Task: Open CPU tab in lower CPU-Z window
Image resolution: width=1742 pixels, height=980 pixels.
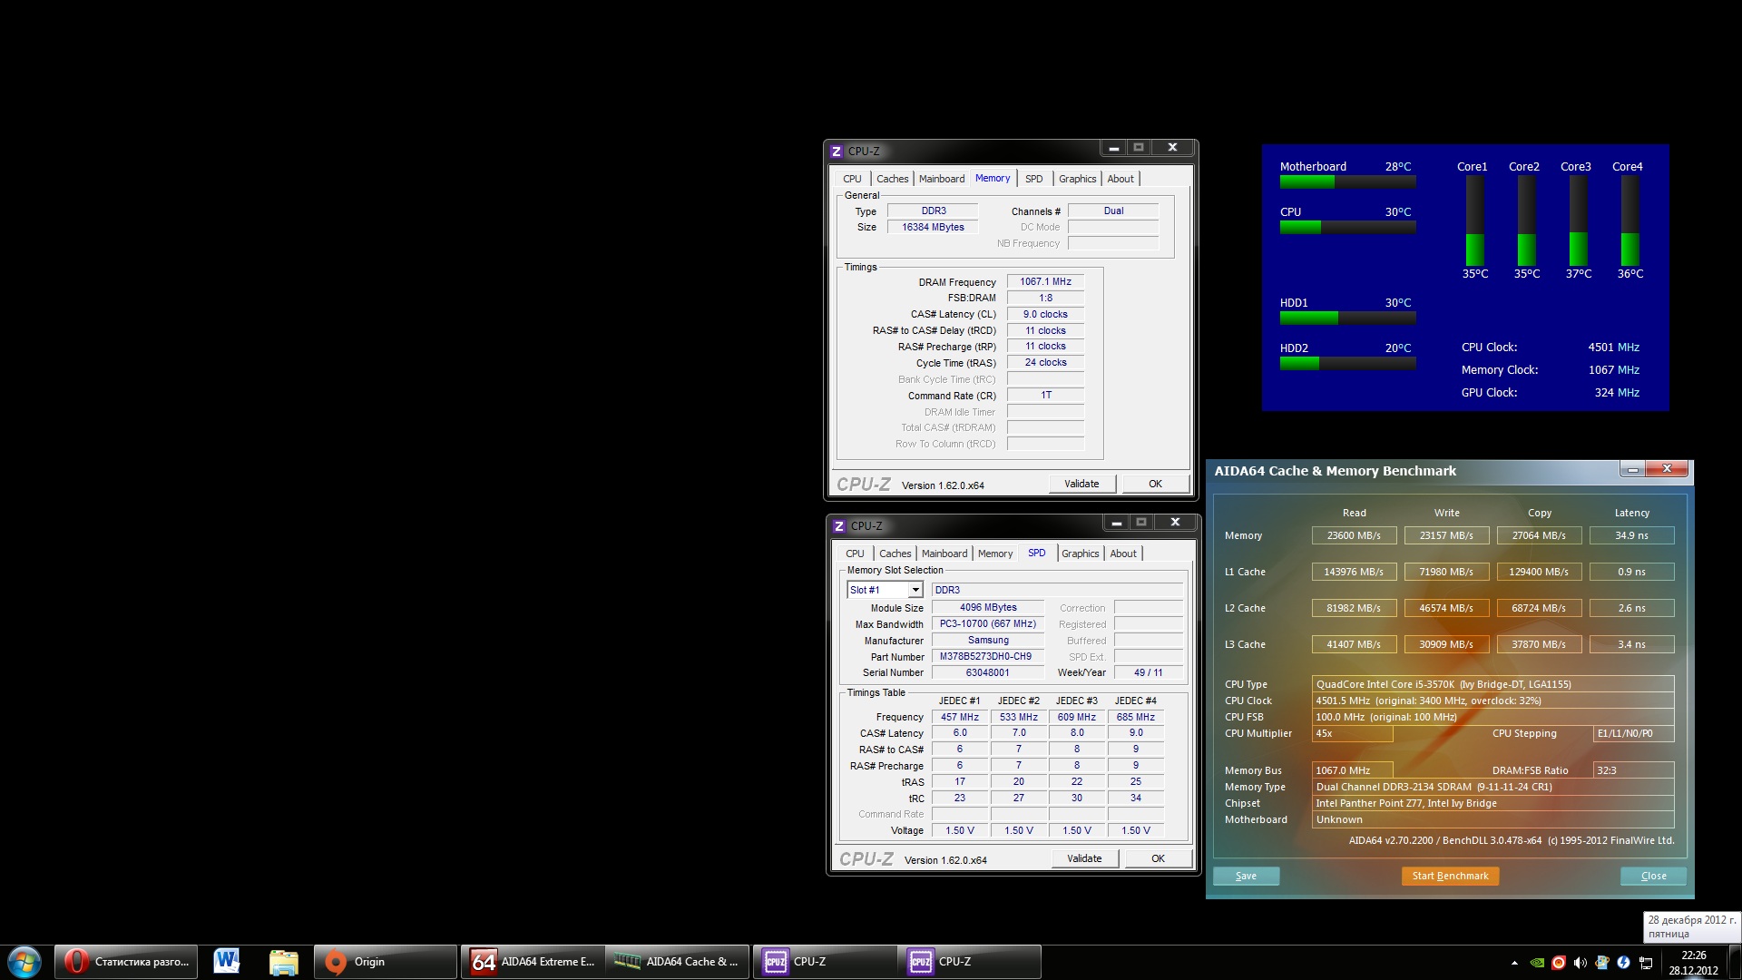Action: point(855,554)
